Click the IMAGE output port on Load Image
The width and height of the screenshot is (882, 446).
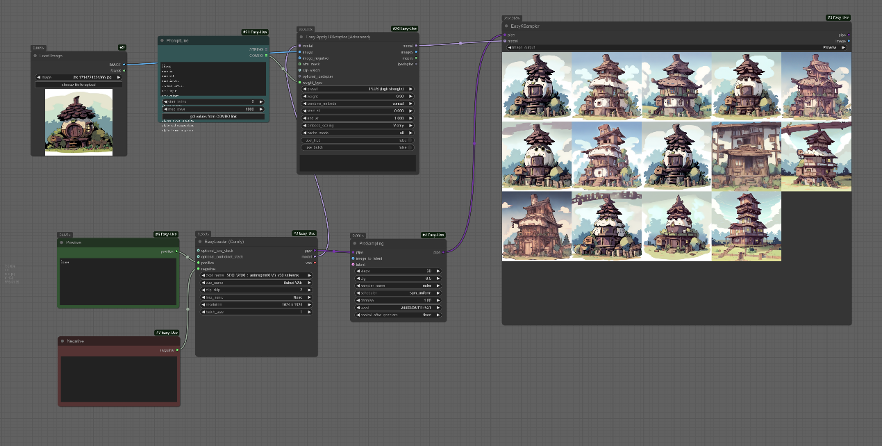[x=124, y=65]
